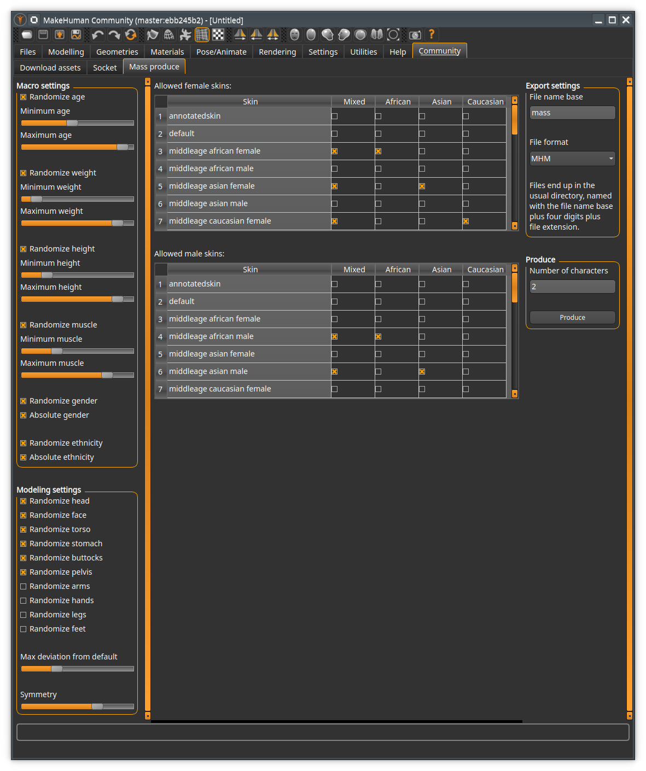Click symmetry icon with double-headed arrow

[x=273, y=35]
